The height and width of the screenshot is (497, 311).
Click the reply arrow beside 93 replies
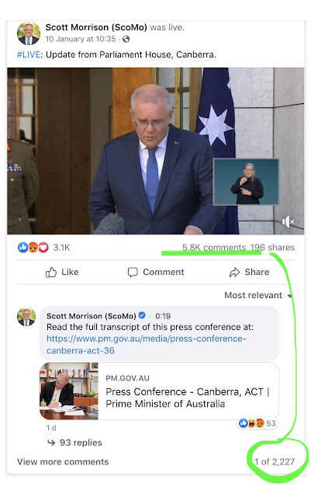[51, 443]
